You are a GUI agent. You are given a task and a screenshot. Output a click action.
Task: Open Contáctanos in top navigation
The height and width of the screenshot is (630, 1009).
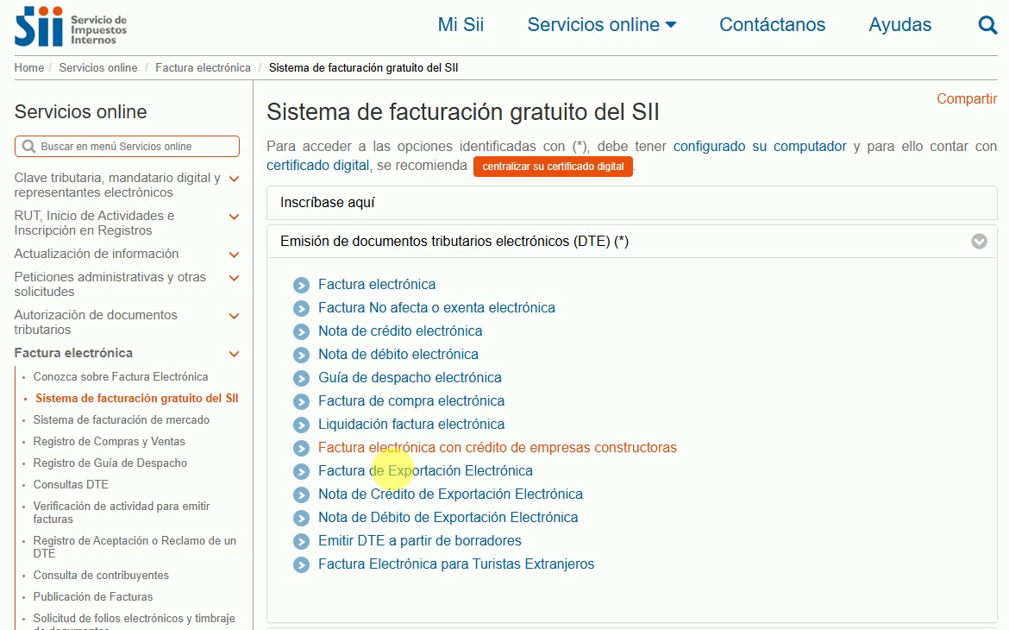772,24
